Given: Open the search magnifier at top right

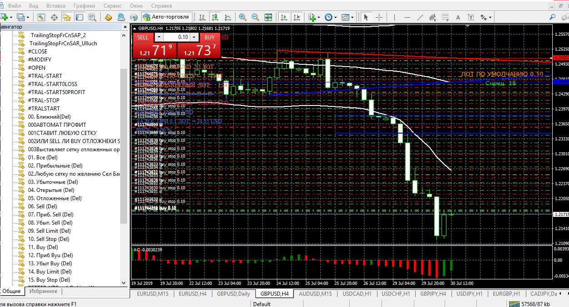Looking at the screenshot, I should tap(553, 17).
